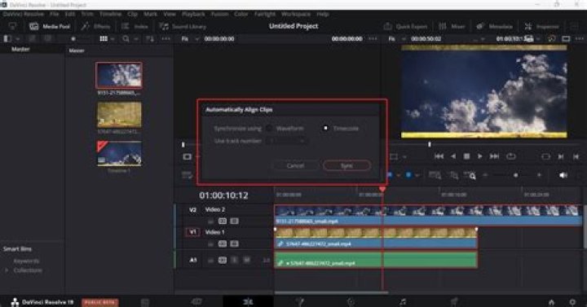The height and width of the screenshot is (307, 587).
Task: Solo audio track A1
Action: tap(234, 260)
